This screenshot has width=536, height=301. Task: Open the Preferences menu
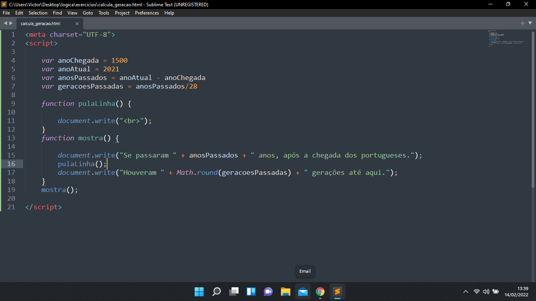click(x=147, y=13)
